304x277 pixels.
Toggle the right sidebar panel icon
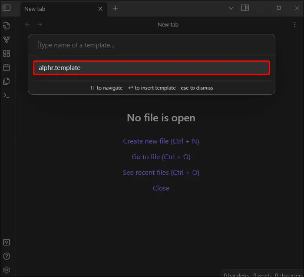(x=245, y=8)
